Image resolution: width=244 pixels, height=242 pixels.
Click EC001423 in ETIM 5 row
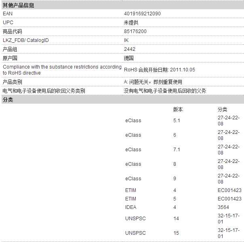pyautogui.click(x=229, y=199)
